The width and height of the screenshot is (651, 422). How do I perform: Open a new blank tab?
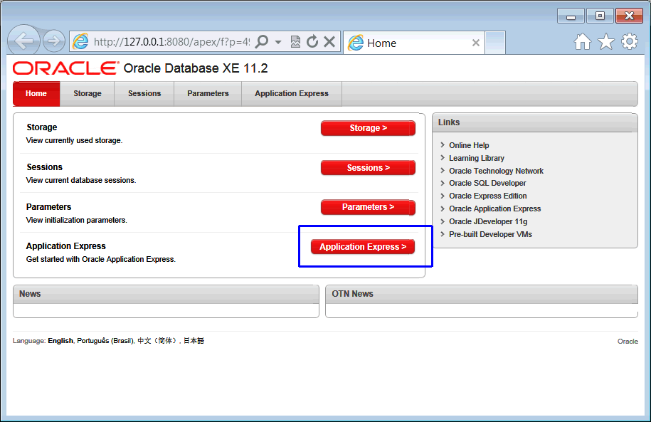[x=495, y=43]
